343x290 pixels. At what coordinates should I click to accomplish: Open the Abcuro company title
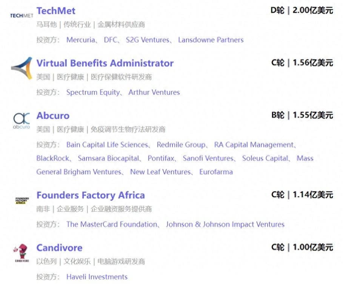tap(53, 115)
